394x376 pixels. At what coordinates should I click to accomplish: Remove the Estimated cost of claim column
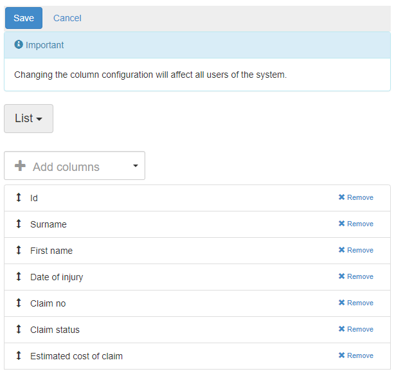tap(355, 355)
